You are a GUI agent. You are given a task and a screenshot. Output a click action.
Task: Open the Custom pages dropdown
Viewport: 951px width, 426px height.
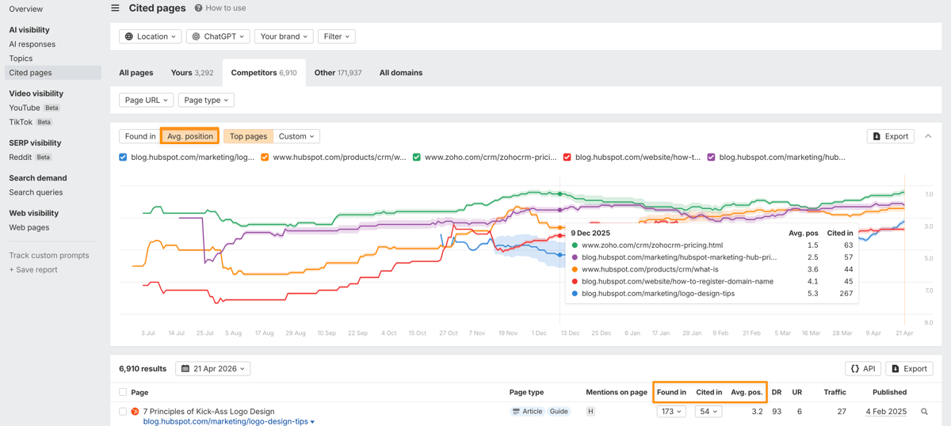(296, 136)
